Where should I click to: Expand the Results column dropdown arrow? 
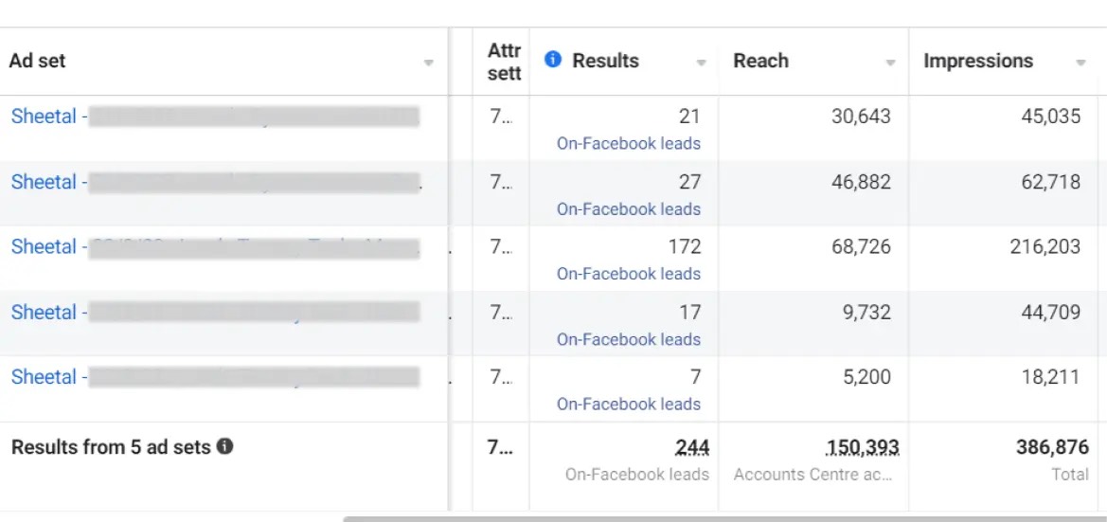tap(702, 63)
